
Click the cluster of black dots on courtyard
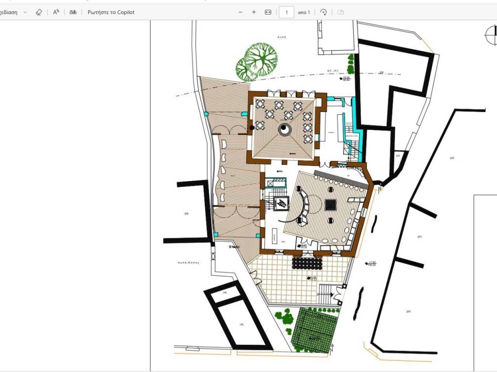click(x=309, y=263)
